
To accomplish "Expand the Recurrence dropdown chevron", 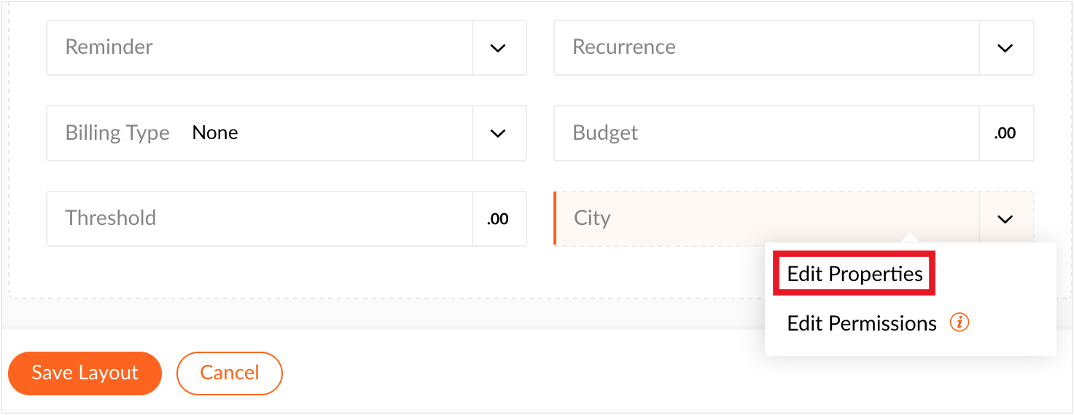I will point(1005,48).
